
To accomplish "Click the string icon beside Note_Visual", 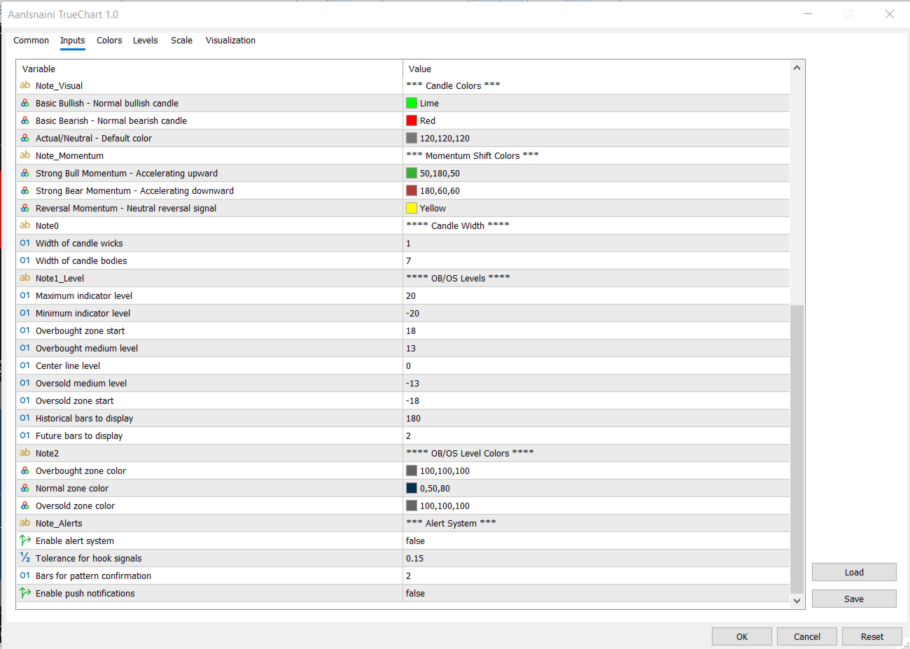I will coord(25,85).
